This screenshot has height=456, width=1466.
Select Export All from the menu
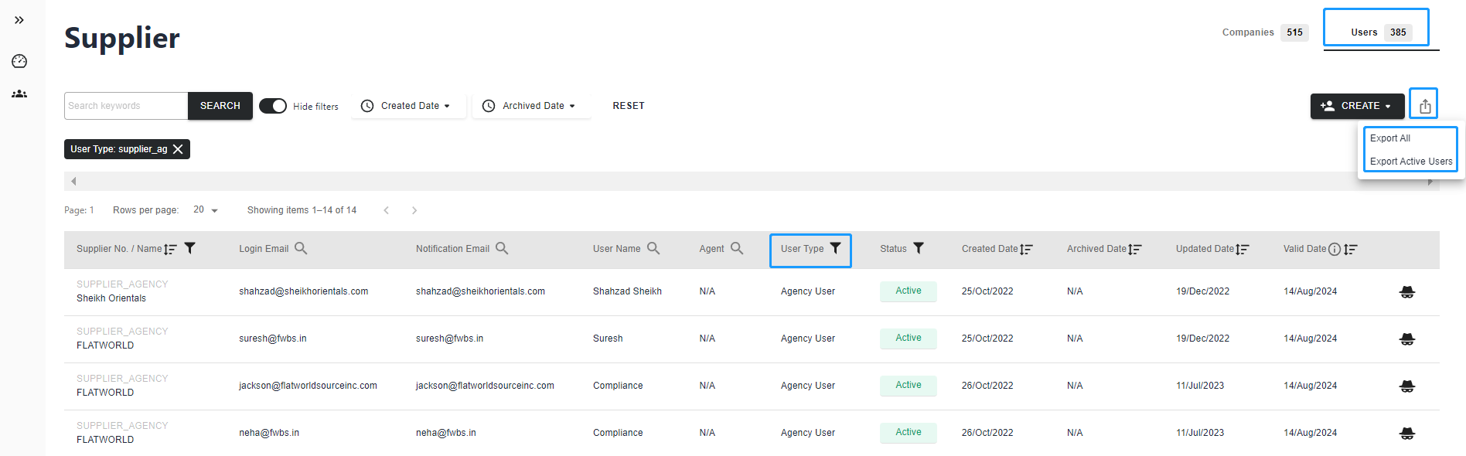pyautogui.click(x=1390, y=138)
